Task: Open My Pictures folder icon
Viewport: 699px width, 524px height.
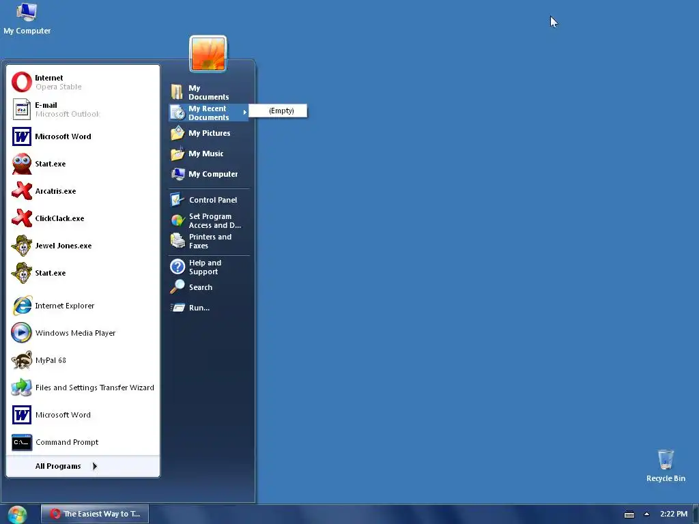Action: pyautogui.click(x=177, y=133)
